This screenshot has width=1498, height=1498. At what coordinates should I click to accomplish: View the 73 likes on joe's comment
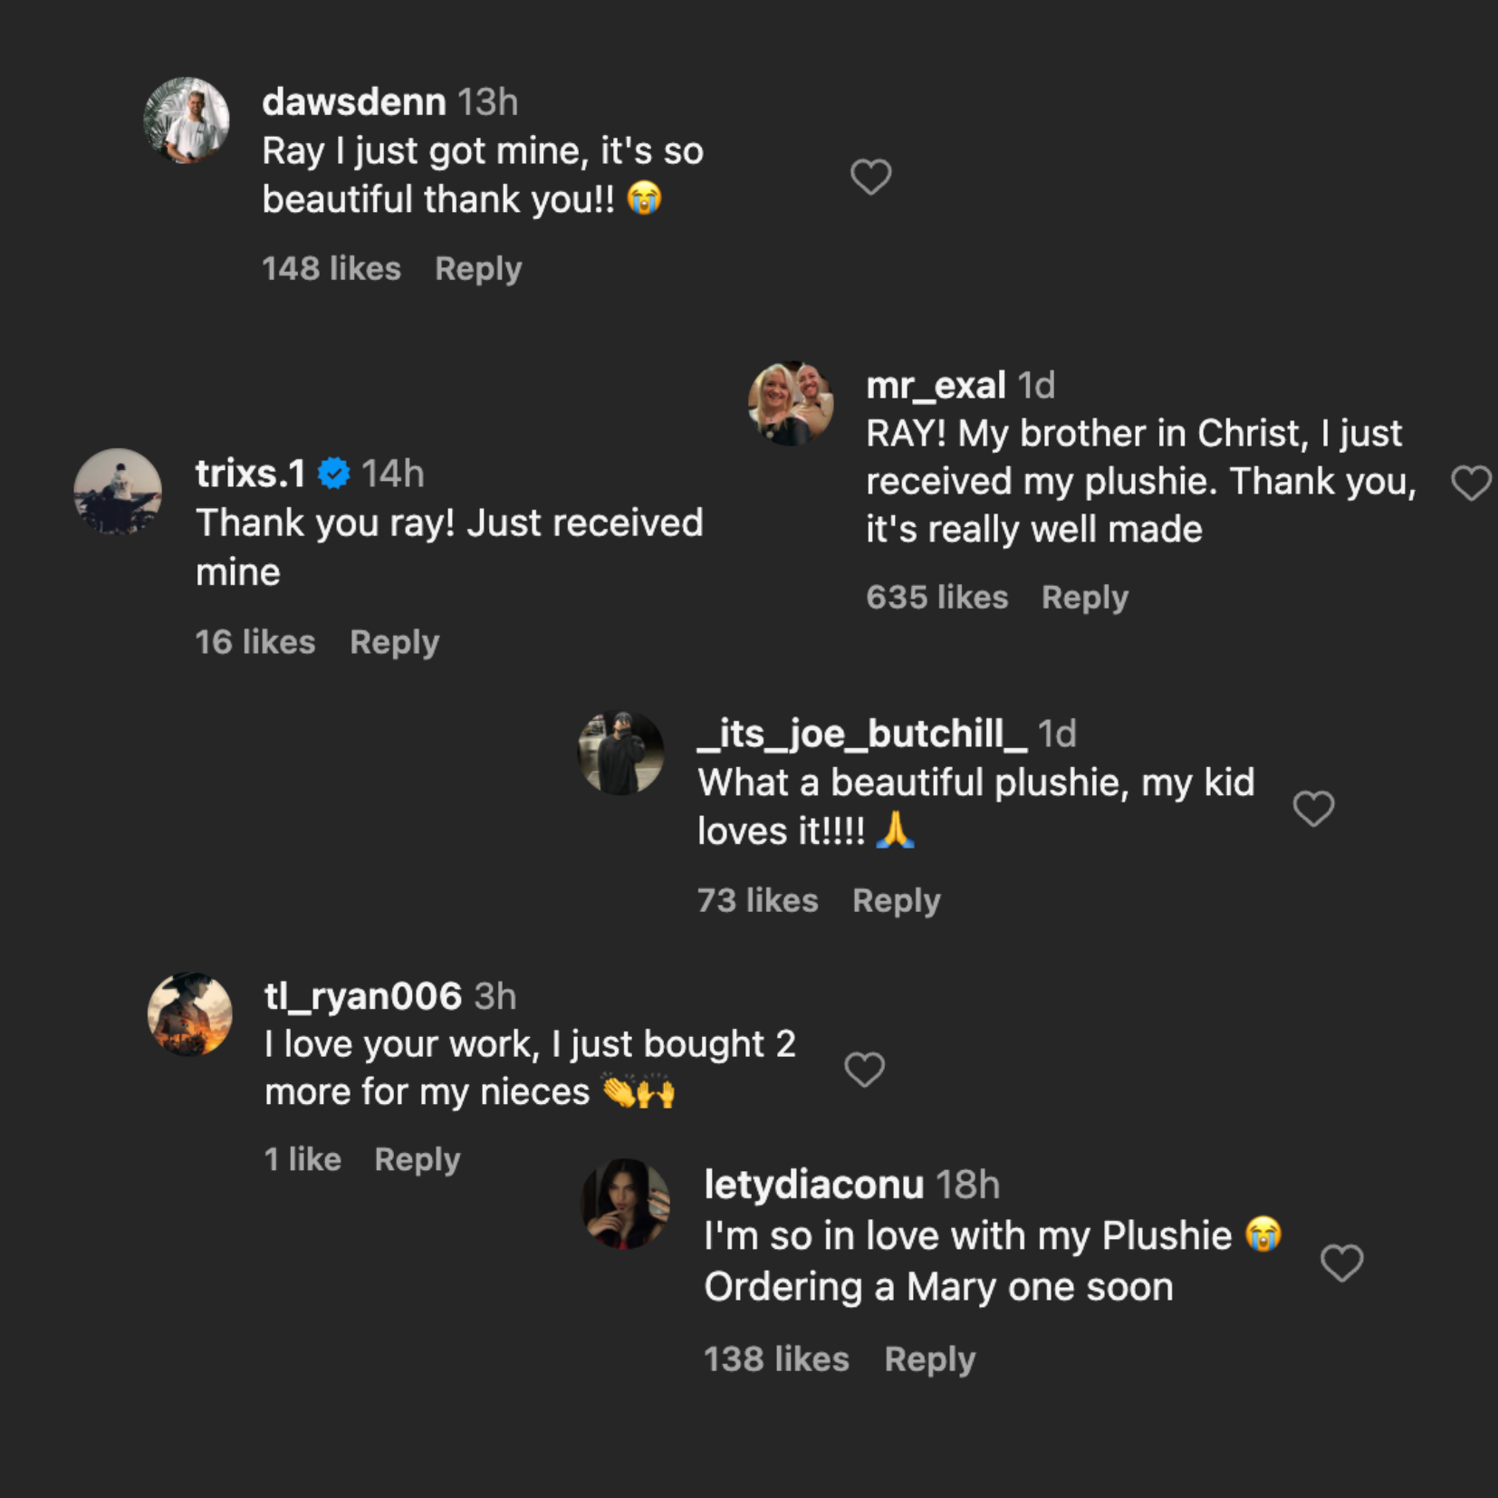(x=757, y=901)
